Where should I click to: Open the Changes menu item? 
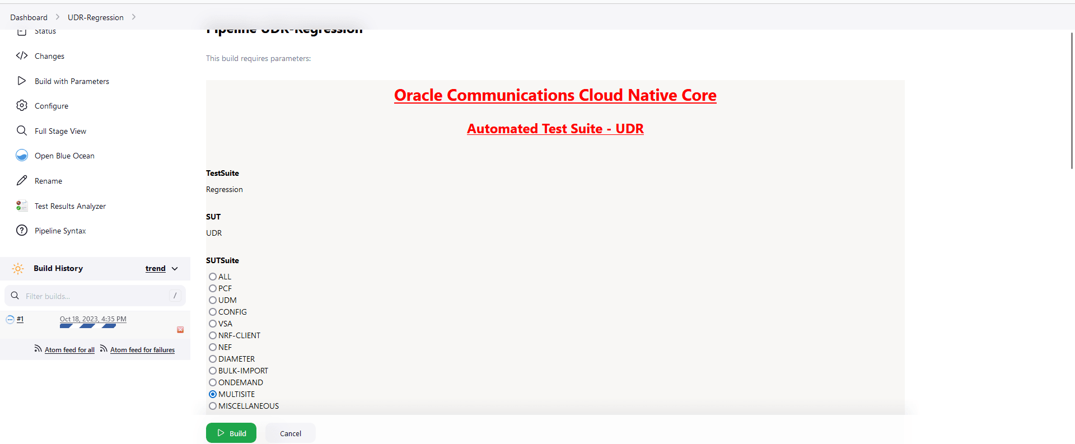[49, 56]
